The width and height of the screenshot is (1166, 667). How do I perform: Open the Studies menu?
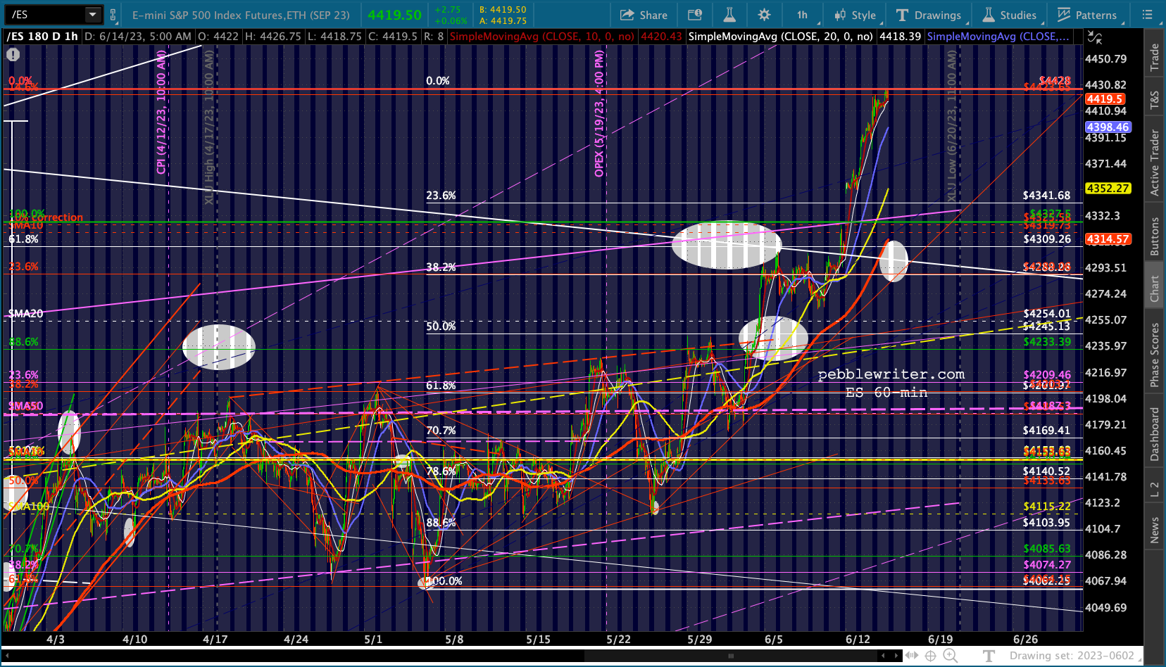click(1010, 15)
